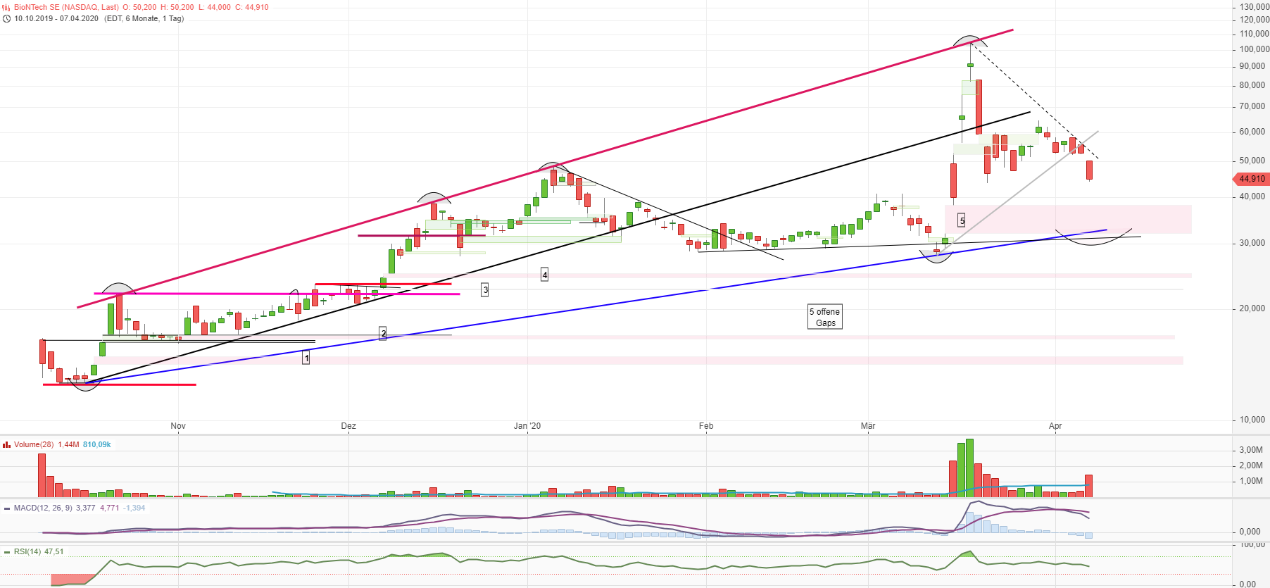This screenshot has width=1270, height=588.
Task: Click the RSI value 47,51
Action: 54,552
